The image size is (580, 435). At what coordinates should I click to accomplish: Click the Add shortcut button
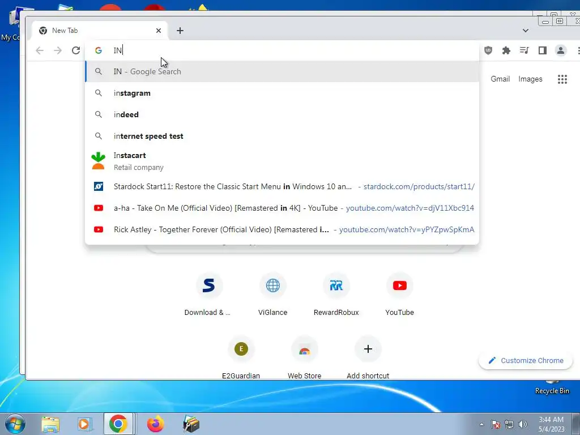coord(368,357)
